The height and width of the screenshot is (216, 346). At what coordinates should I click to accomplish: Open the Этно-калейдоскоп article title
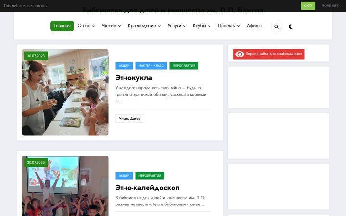[x=148, y=188]
